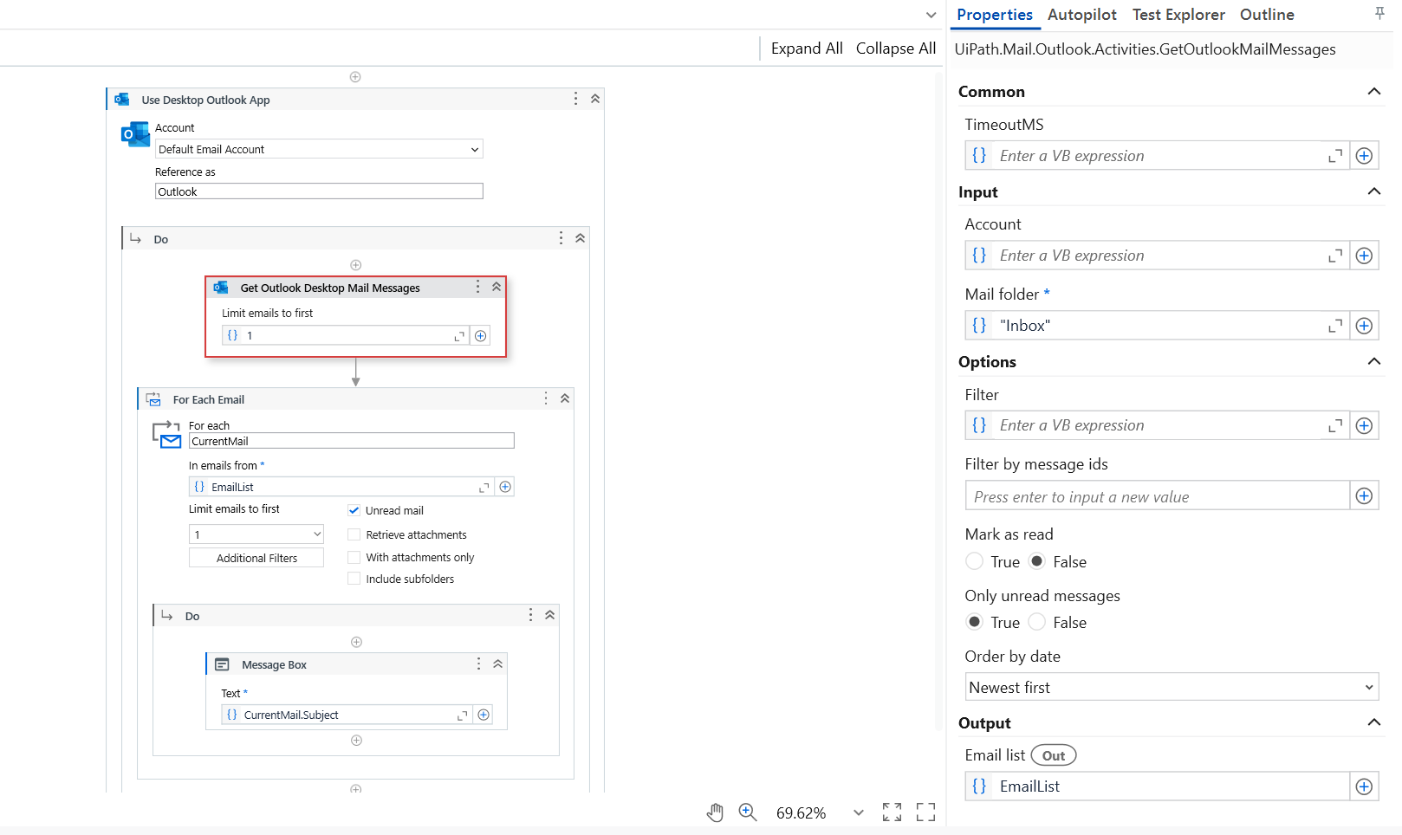Switch to the Properties tab
This screenshot has width=1402, height=835.
click(995, 15)
